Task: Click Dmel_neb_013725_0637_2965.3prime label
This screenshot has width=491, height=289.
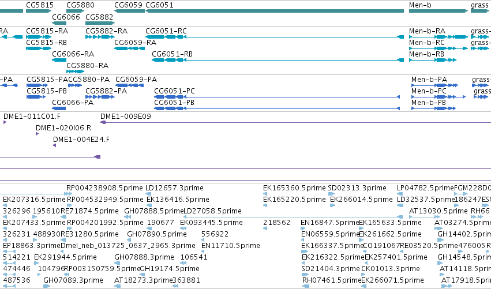Action: click(x=128, y=246)
